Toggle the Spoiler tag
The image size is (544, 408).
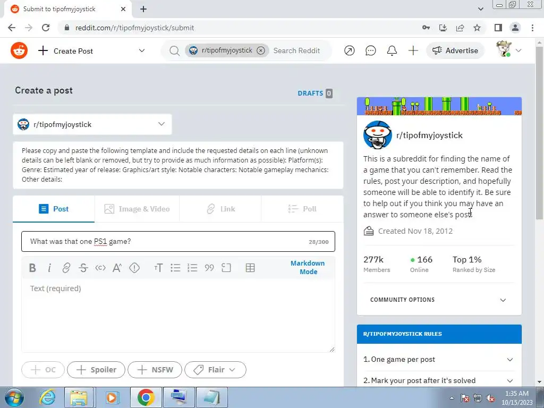[96, 370]
